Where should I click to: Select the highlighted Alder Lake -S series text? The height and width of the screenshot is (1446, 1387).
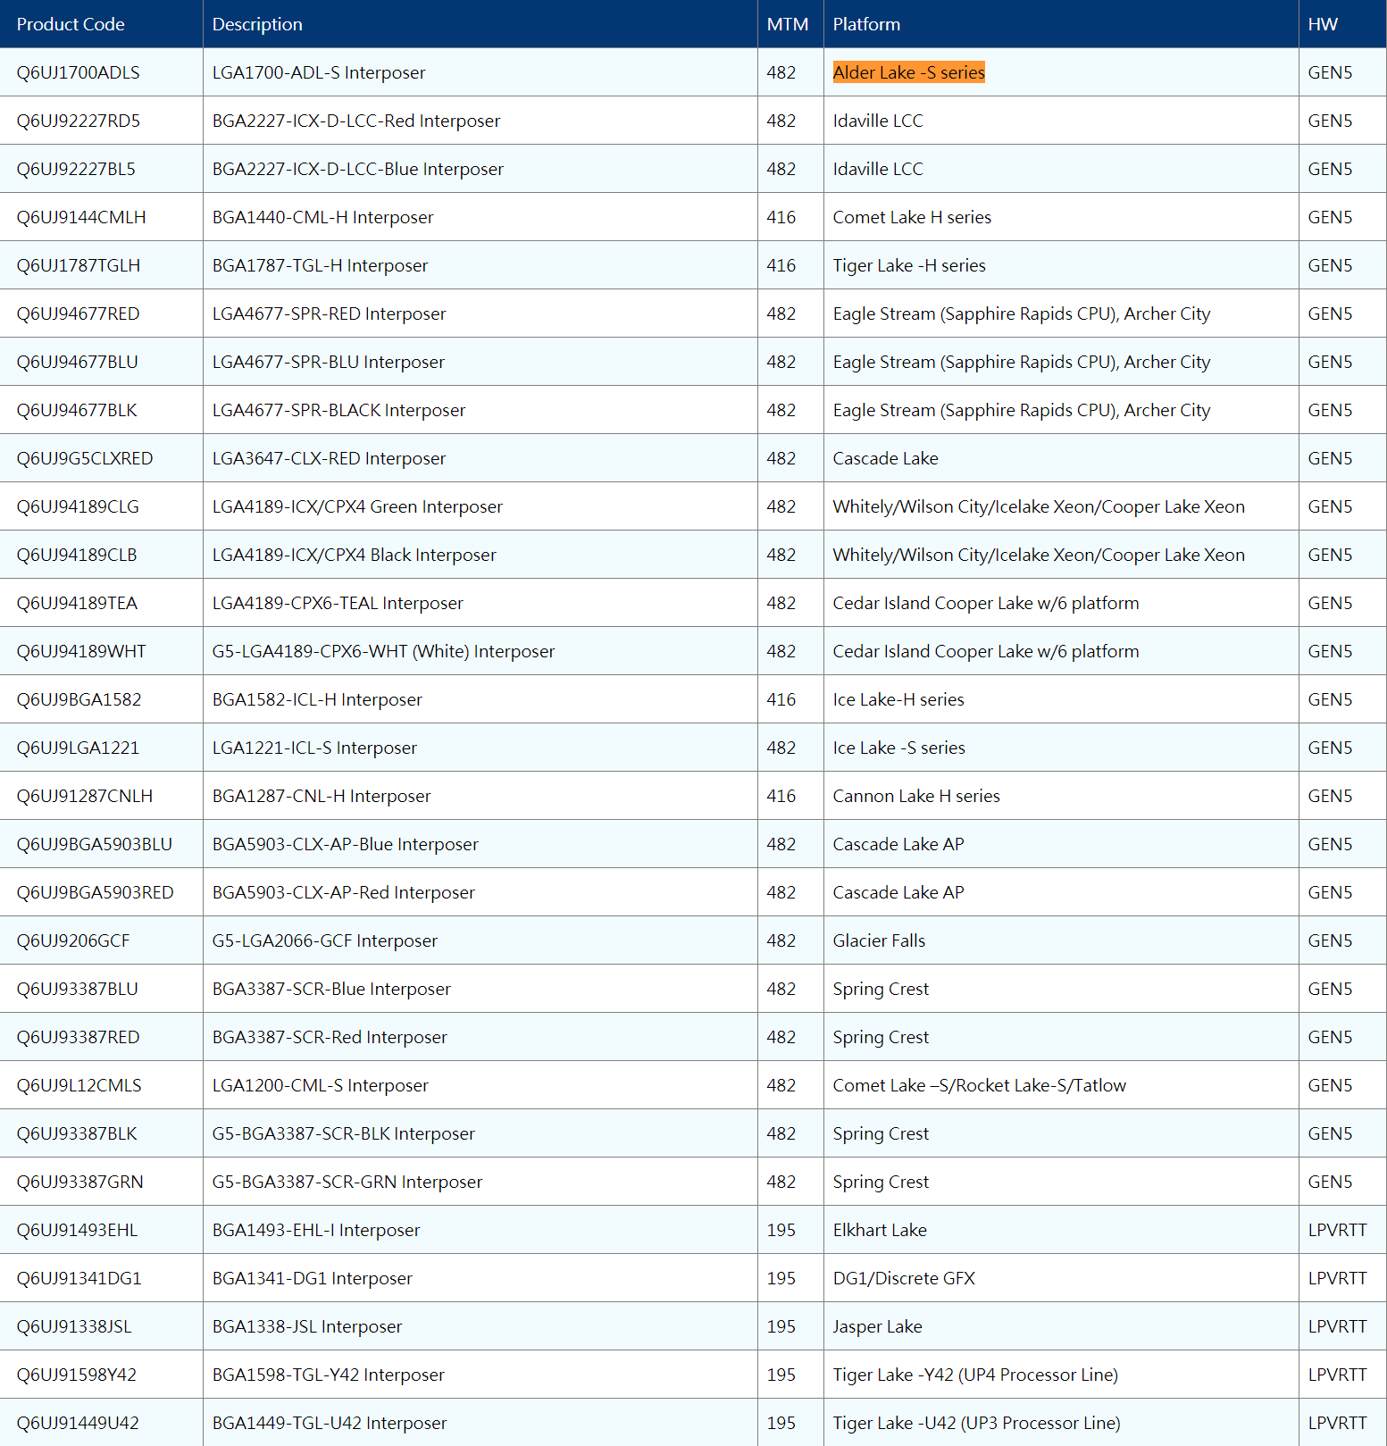click(908, 72)
